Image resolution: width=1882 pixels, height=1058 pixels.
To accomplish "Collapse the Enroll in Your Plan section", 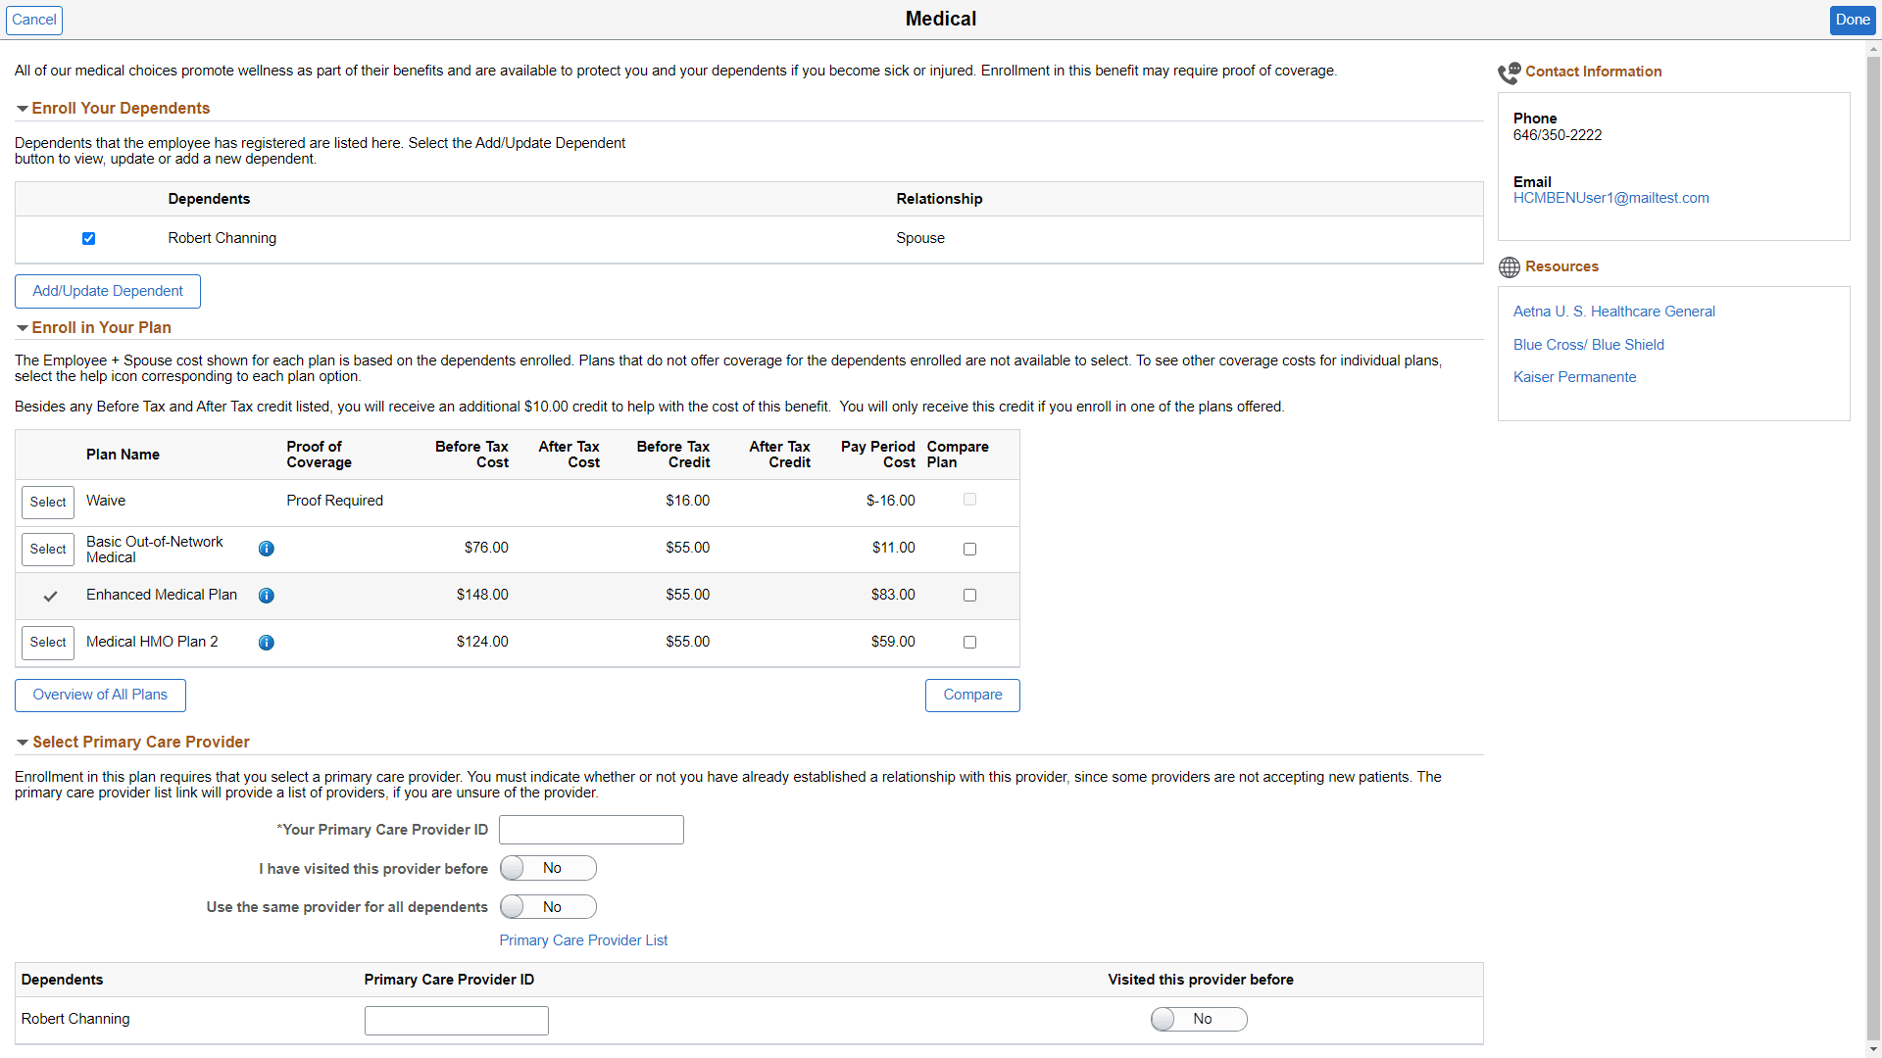I will pos(22,328).
